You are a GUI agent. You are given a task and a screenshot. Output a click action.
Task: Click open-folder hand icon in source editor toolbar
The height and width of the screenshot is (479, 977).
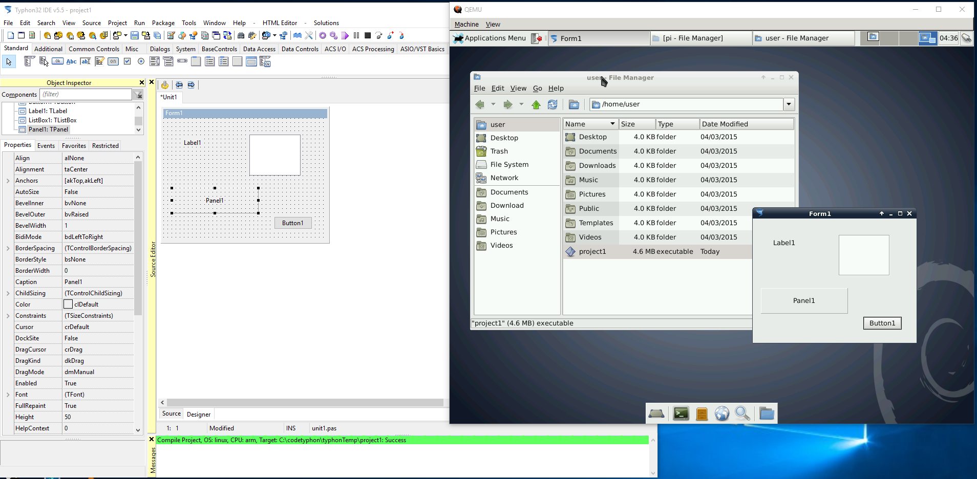pyautogui.click(x=165, y=85)
